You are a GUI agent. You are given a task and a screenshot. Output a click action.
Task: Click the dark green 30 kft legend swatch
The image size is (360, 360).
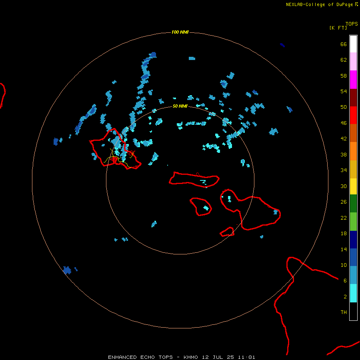coord(353,204)
